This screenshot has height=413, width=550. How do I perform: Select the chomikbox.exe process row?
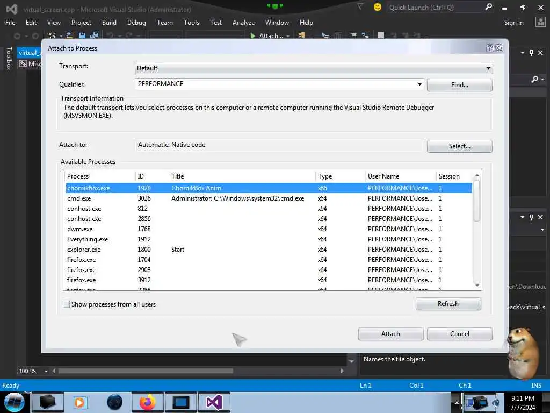click(269, 188)
